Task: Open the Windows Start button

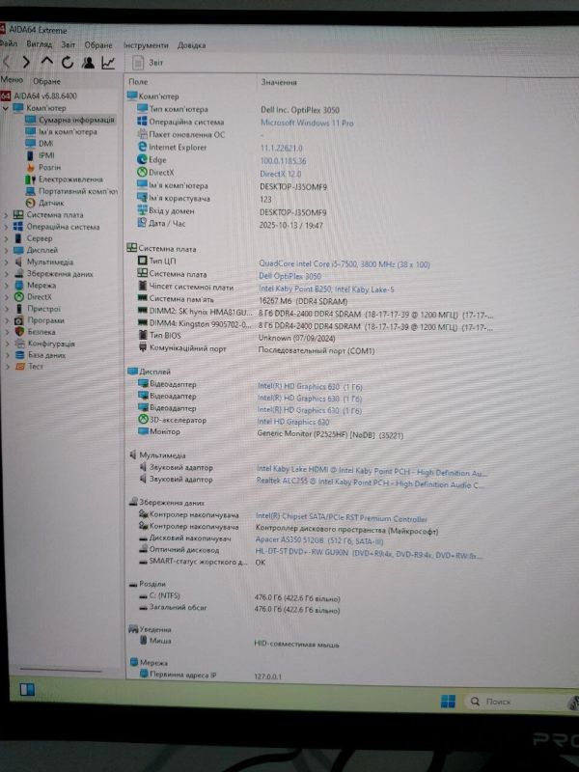Action: click(x=448, y=702)
